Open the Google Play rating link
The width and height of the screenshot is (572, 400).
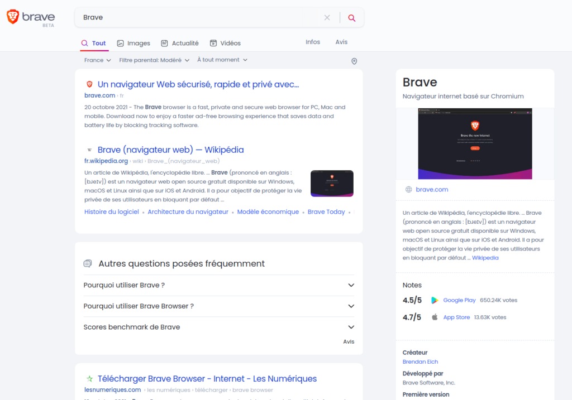point(459,300)
